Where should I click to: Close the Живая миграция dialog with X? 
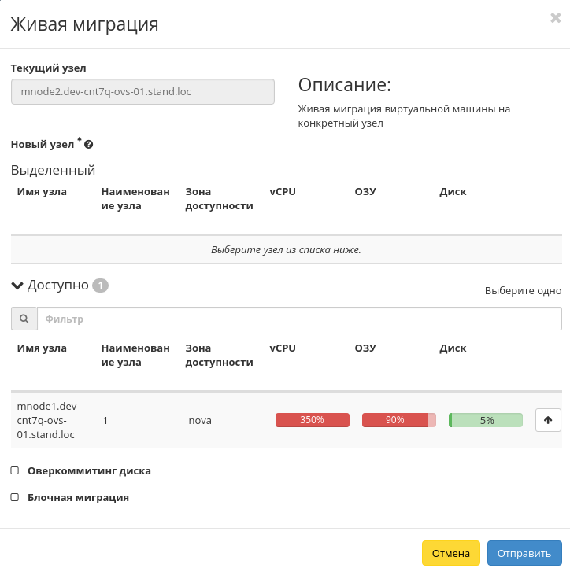tap(555, 18)
